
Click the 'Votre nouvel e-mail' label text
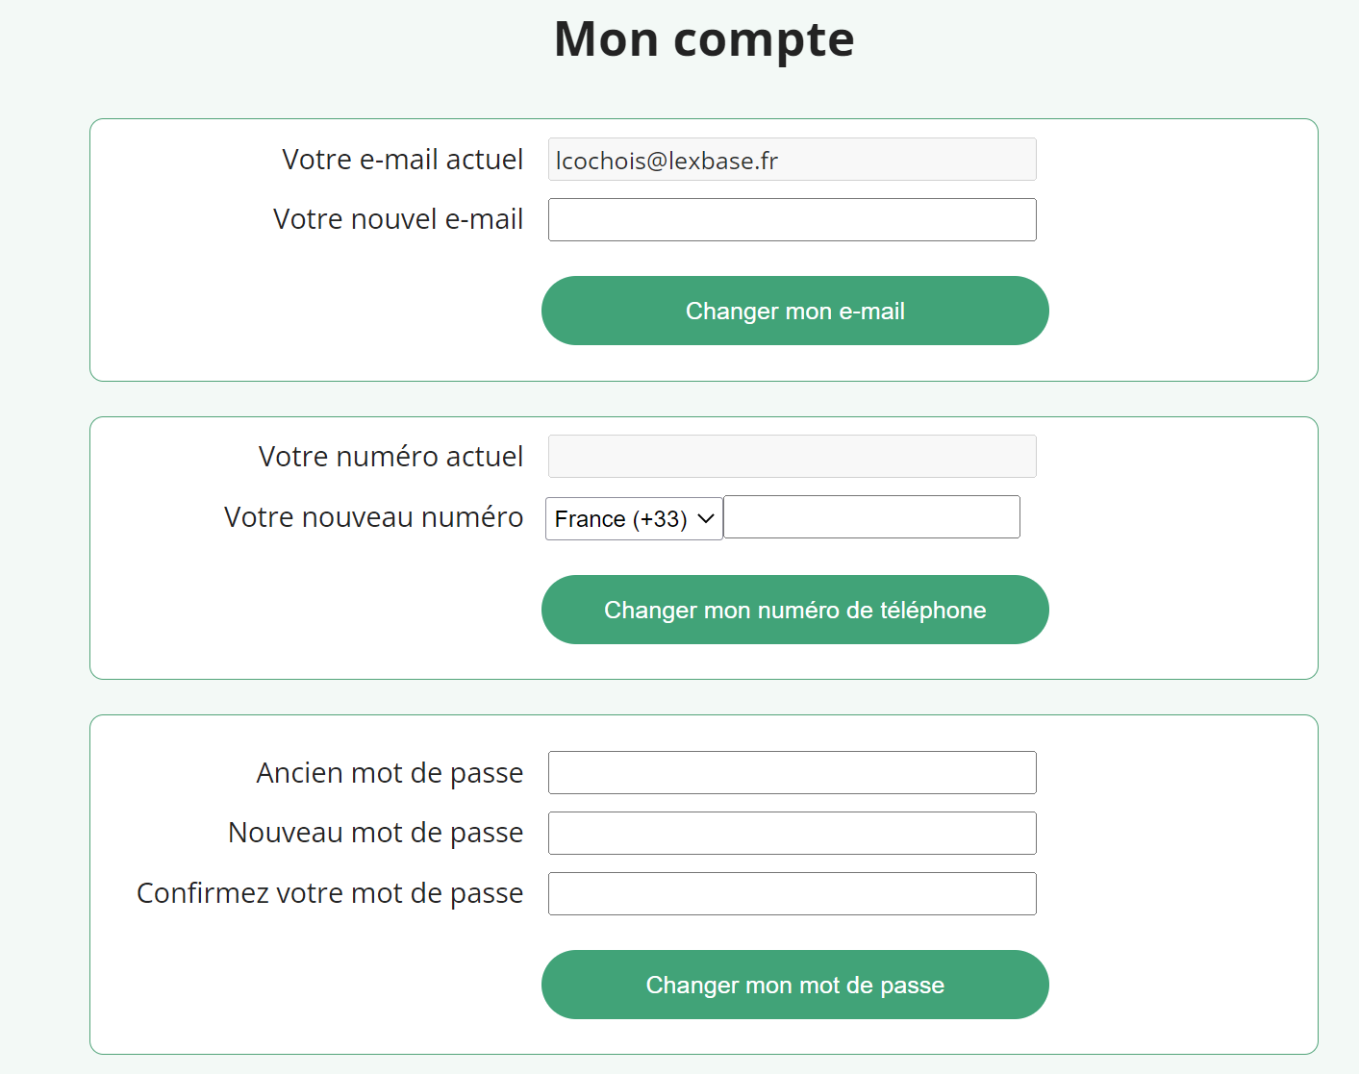(398, 219)
